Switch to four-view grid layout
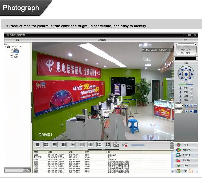Image resolution: width=202 pixels, height=178 pixels. [46, 144]
